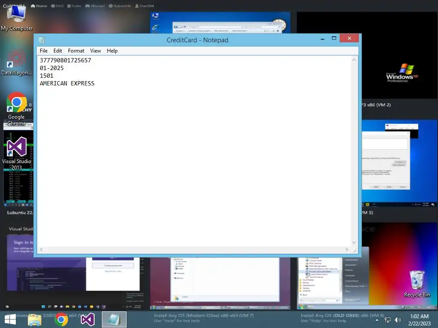Viewport: 438px width, 328px height.
Task: Click the Home link in background page
Action: (x=39, y=6)
